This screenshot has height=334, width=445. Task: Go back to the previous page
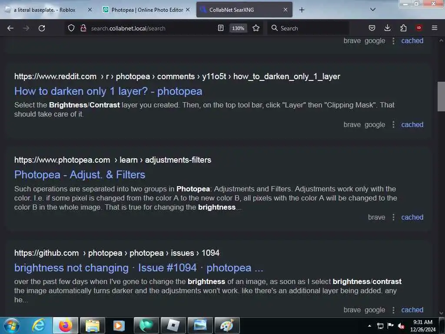(10, 28)
